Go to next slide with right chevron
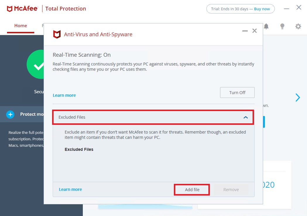307x216 pixels. tap(298, 97)
